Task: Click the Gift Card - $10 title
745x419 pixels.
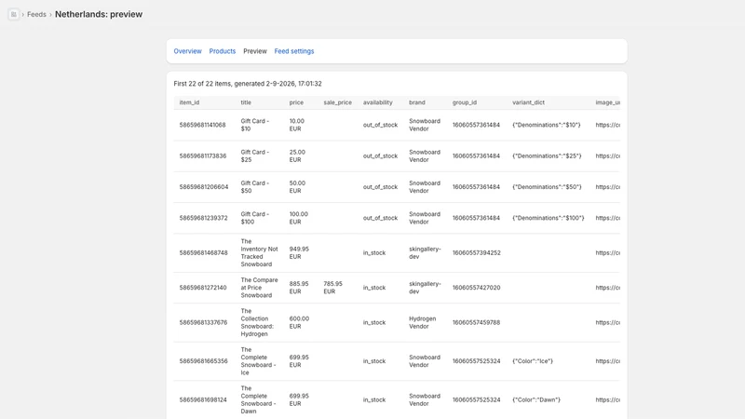Action: (254, 125)
